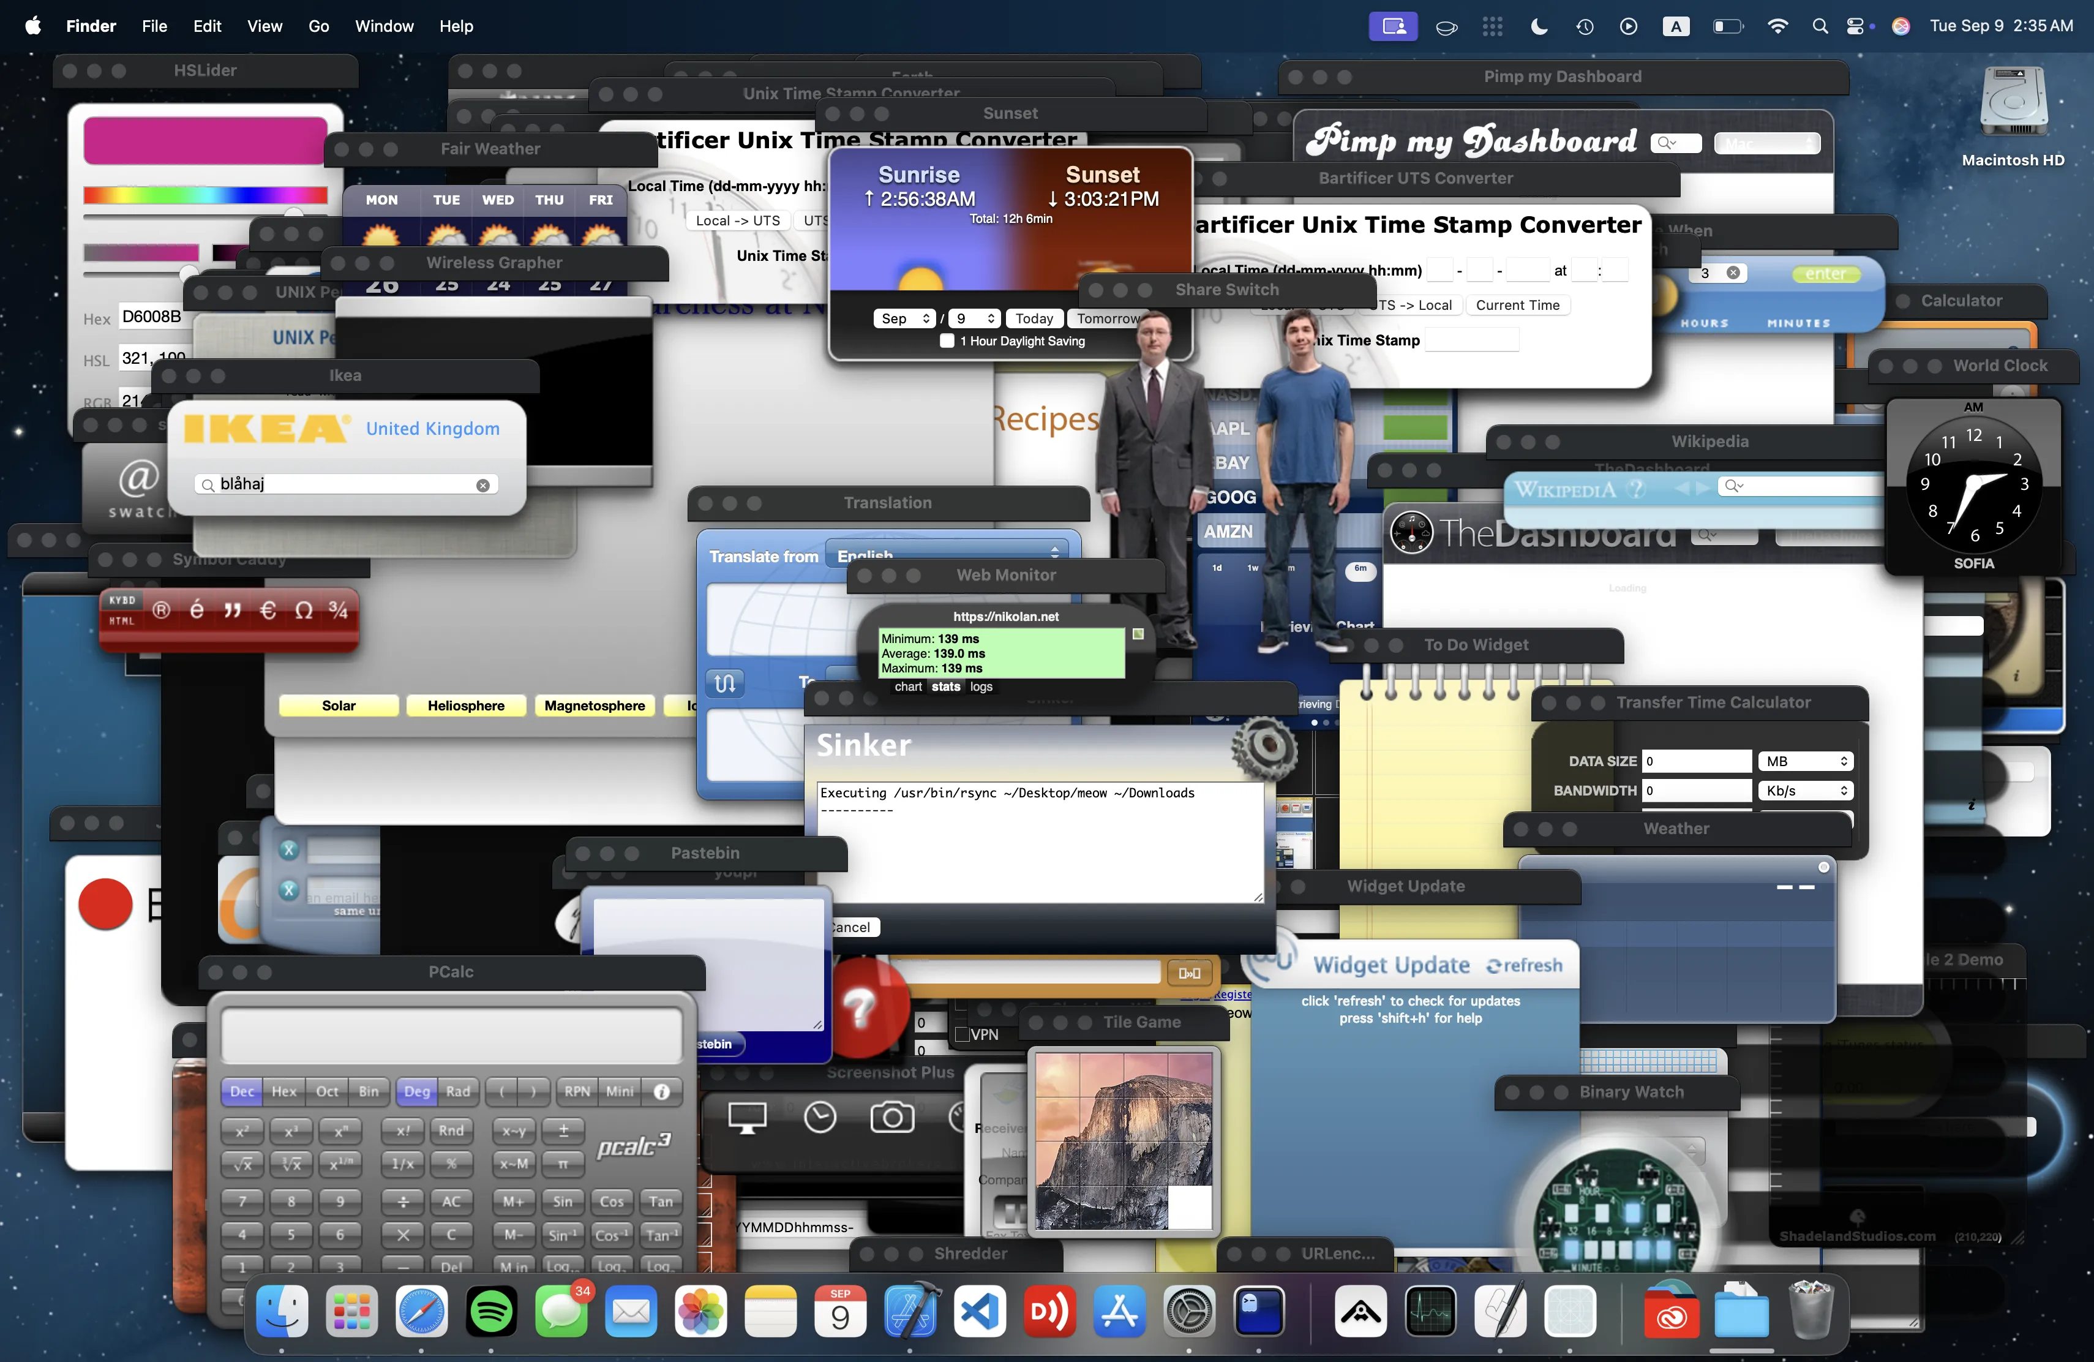Select the Heliosphere tab
The image size is (2094, 1362).
467,705
